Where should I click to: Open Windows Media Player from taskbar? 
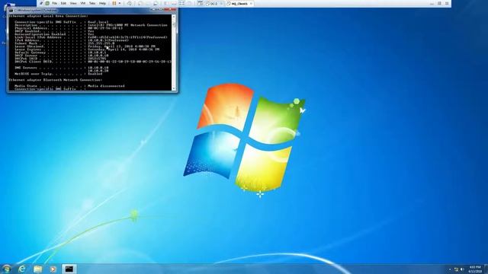[53, 269]
